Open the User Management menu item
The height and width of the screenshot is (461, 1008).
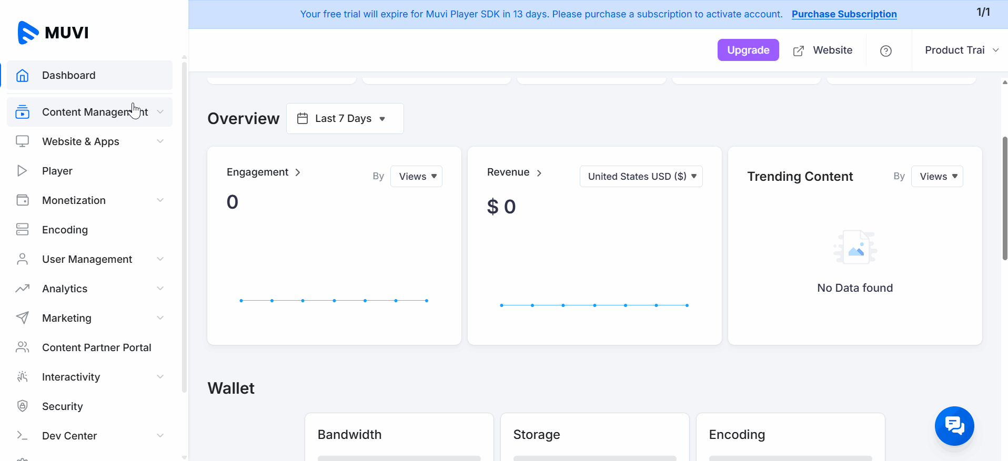[x=87, y=259]
